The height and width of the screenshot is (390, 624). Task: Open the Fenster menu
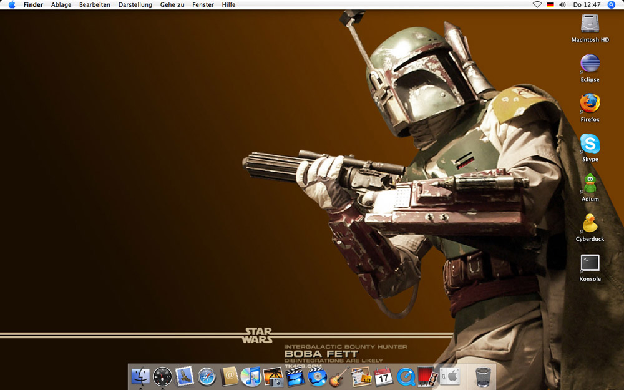(203, 5)
